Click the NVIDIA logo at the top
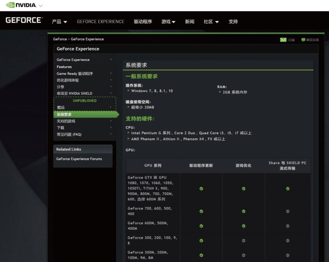The height and width of the screenshot is (262, 329). click(21, 5)
